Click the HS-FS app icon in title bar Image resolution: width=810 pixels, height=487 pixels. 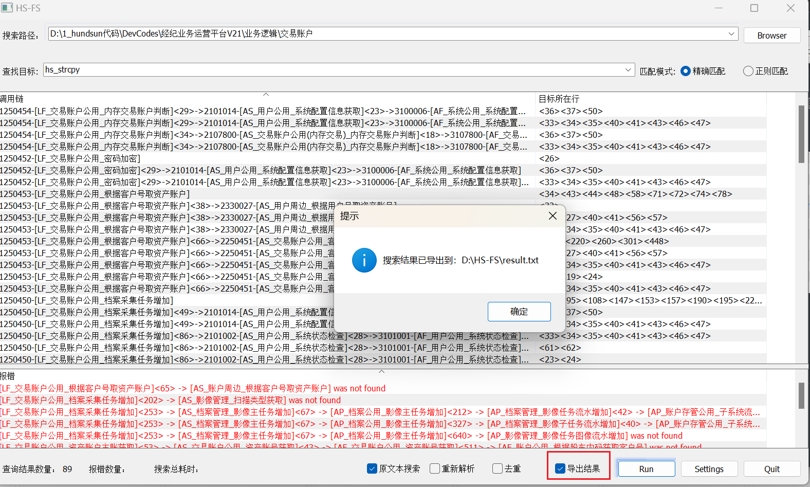pyautogui.click(x=7, y=8)
